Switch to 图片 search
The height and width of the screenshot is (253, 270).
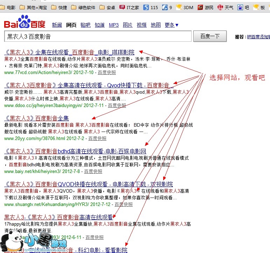click(x=128, y=25)
